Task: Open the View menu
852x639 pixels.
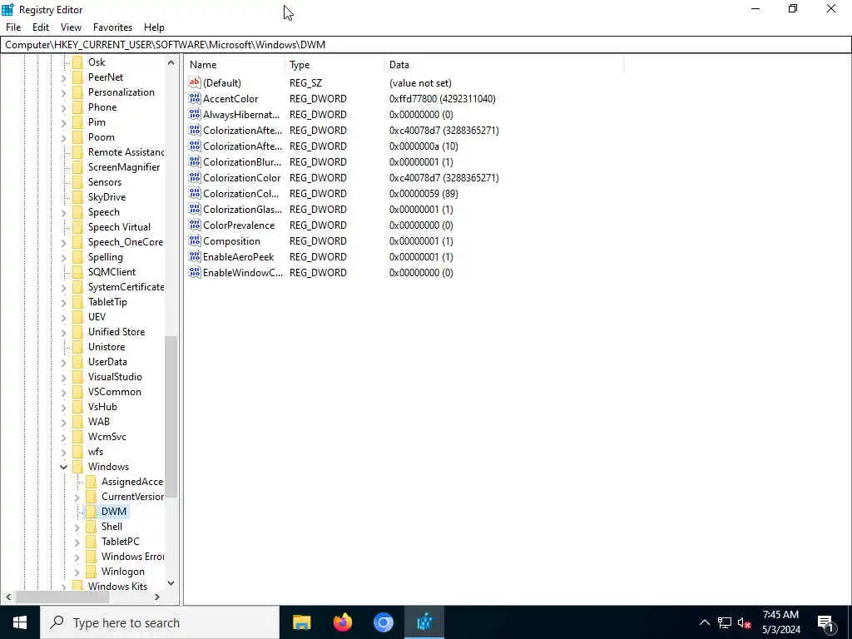Action: click(x=71, y=27)
